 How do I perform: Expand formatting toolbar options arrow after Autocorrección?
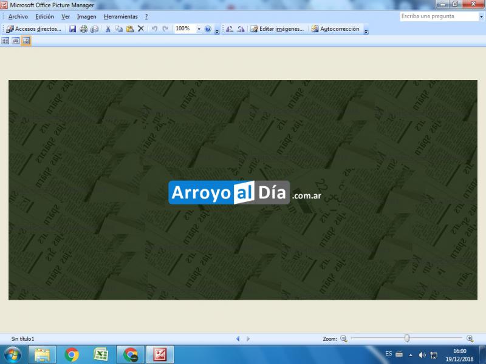click(x=366, y=31)
